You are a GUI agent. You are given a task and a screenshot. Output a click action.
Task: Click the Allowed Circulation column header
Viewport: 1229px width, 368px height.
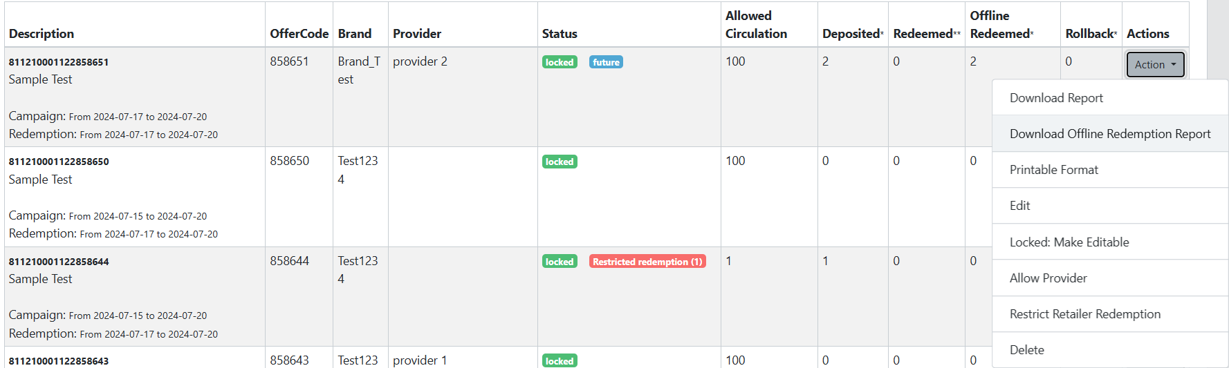coord(755,25)
